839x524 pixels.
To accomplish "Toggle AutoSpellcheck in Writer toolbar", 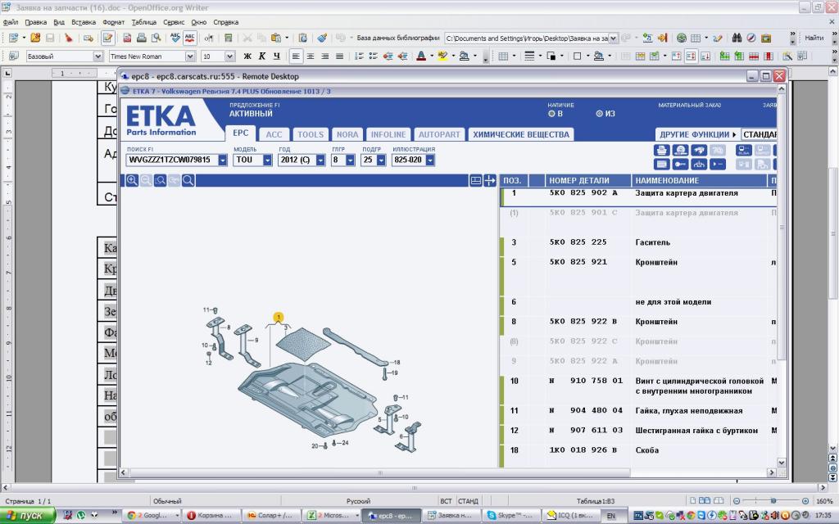I will 189,38.
